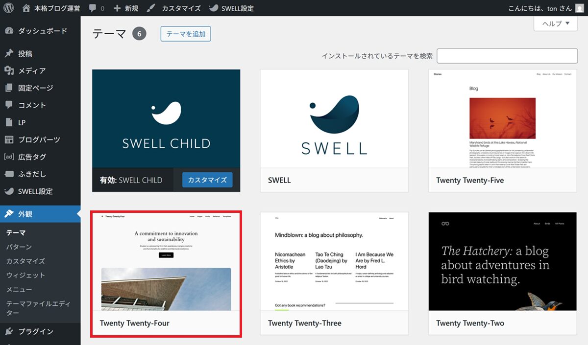Click the ad tag icon in sidebar
The height and width of the screenshot is (345, 588).
click(x=9, y=157)
